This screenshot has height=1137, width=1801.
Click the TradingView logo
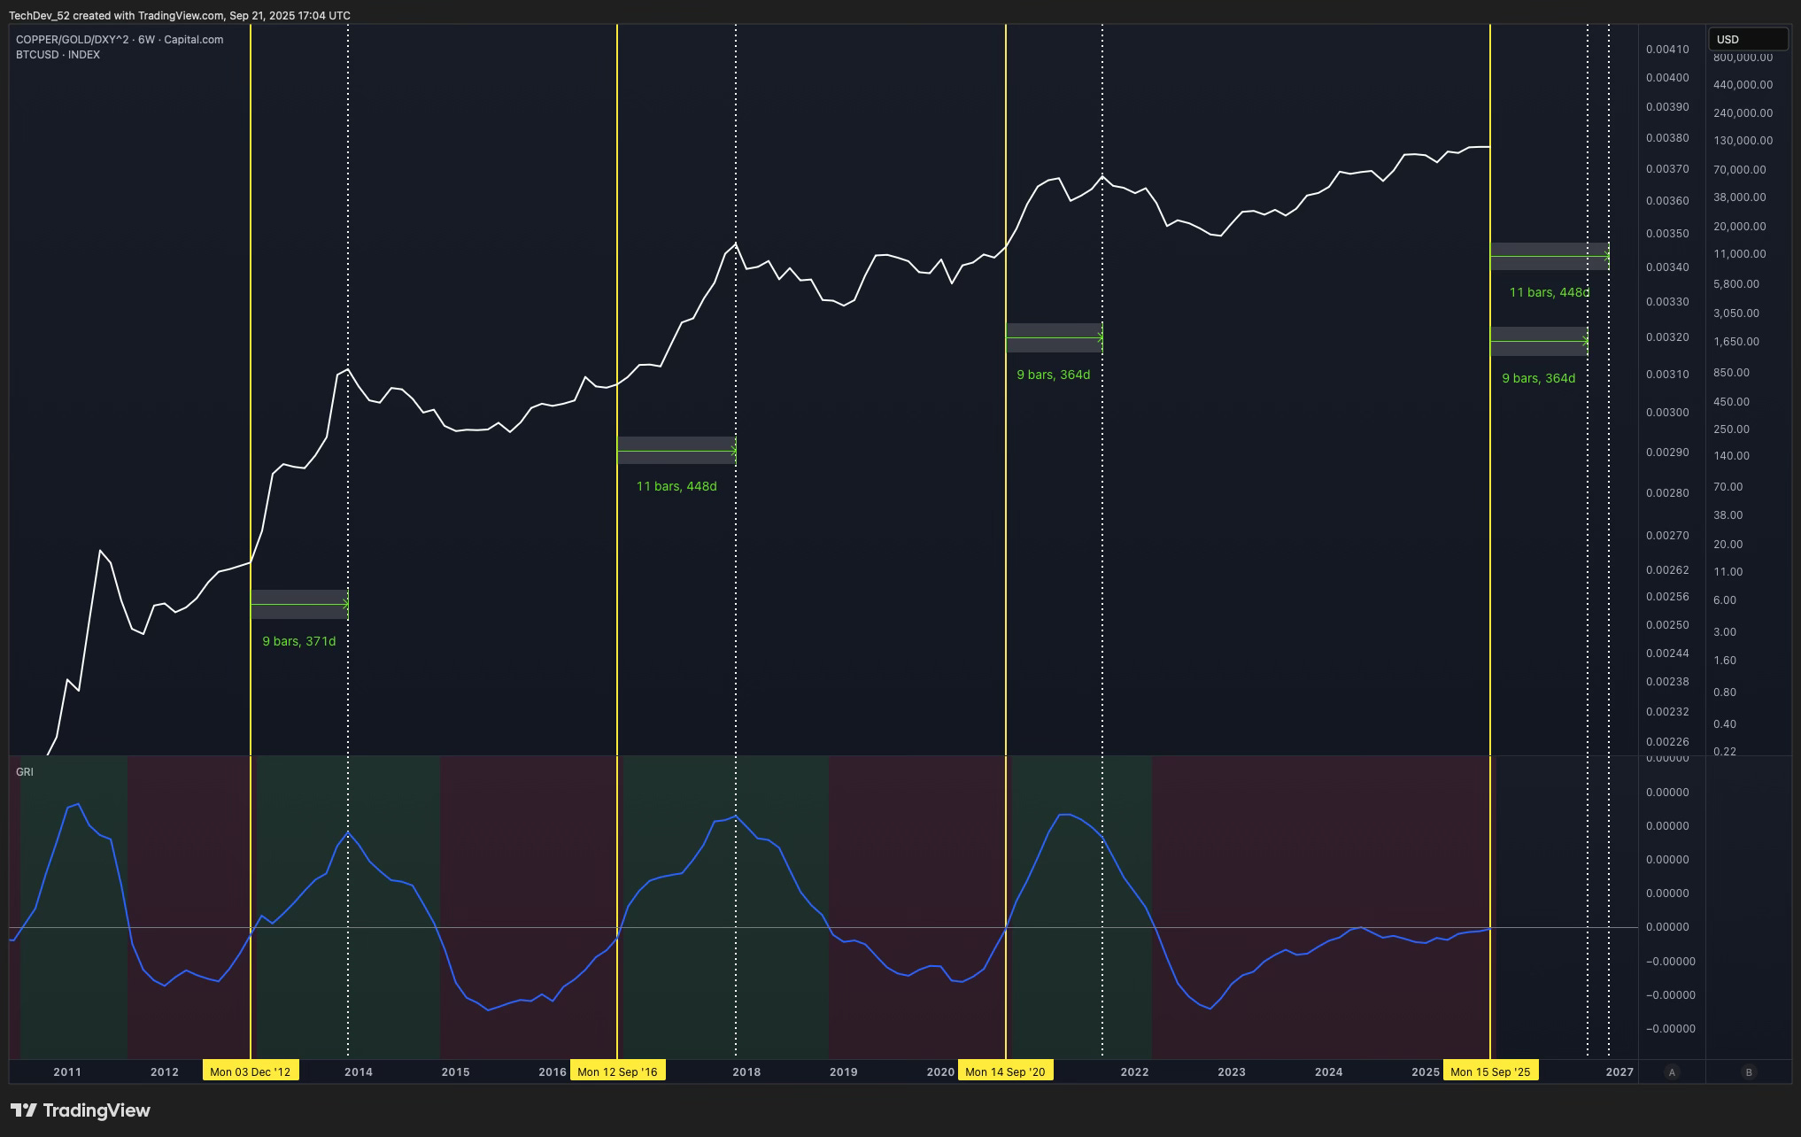click(x=80, y=1110)
